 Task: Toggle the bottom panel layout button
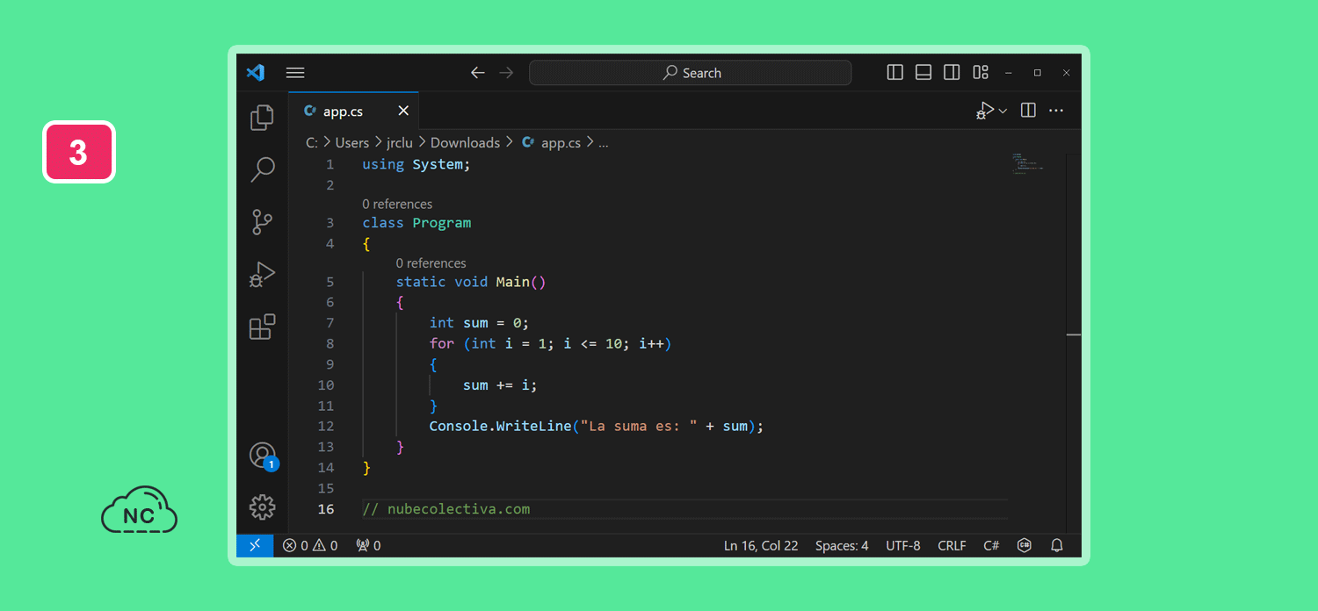(x=923, y=73)
